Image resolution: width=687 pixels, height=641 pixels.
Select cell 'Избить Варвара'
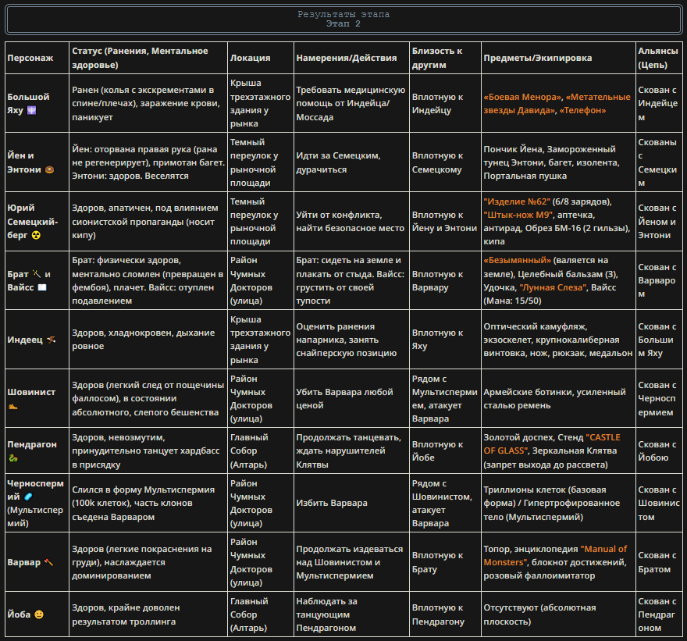tap(351, 503)
